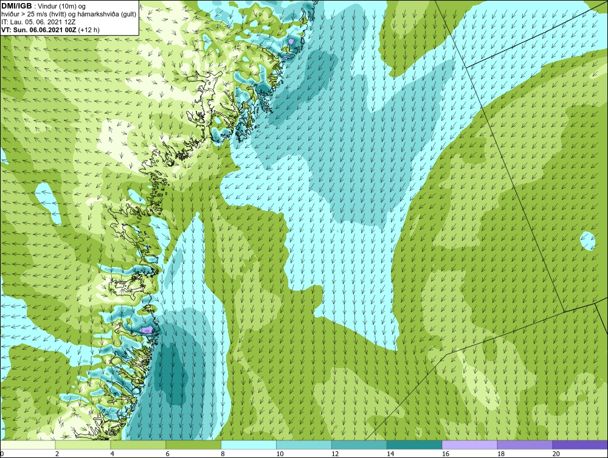Click the legend scale value '8'
The image size is (608, 458).
pos(223,454)
